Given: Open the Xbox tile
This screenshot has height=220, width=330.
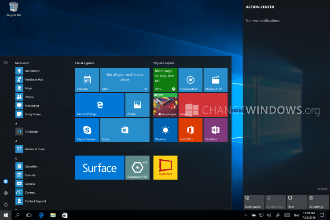Looking at the screenshot, I should pos(165,80).
